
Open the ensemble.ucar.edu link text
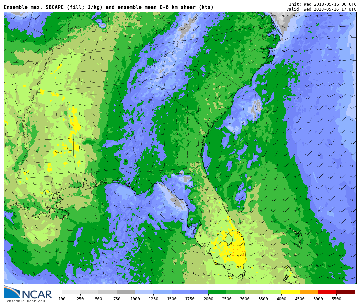(26, 301)
